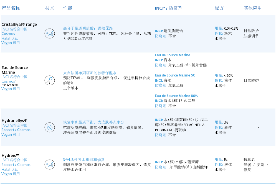Click the description starting 非封闭性成膜效果
The width and height of the screenshot is (276, 184).
coord(107,36)
